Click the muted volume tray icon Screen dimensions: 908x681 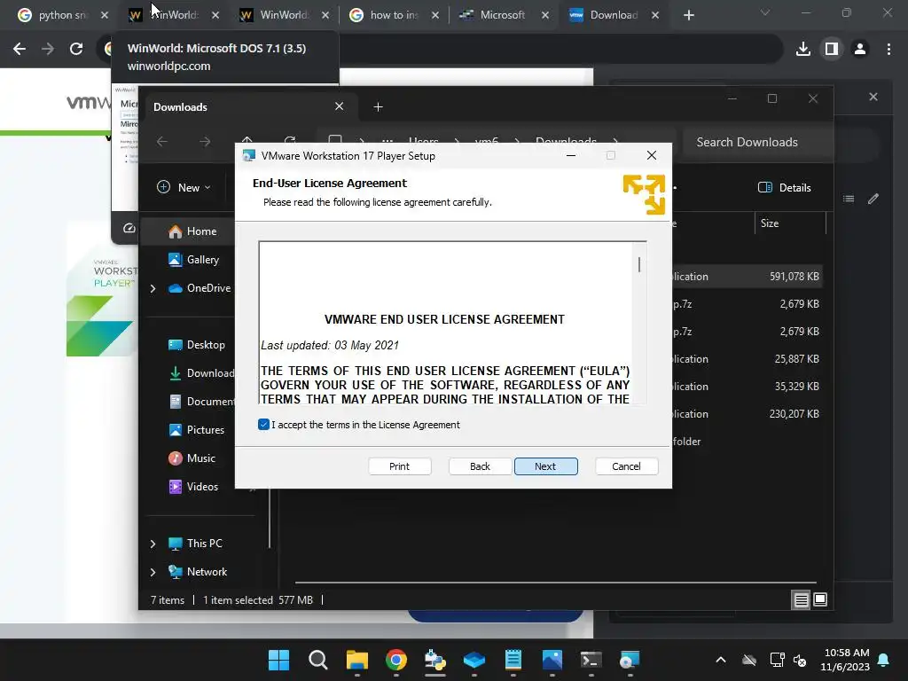point(800,660)
